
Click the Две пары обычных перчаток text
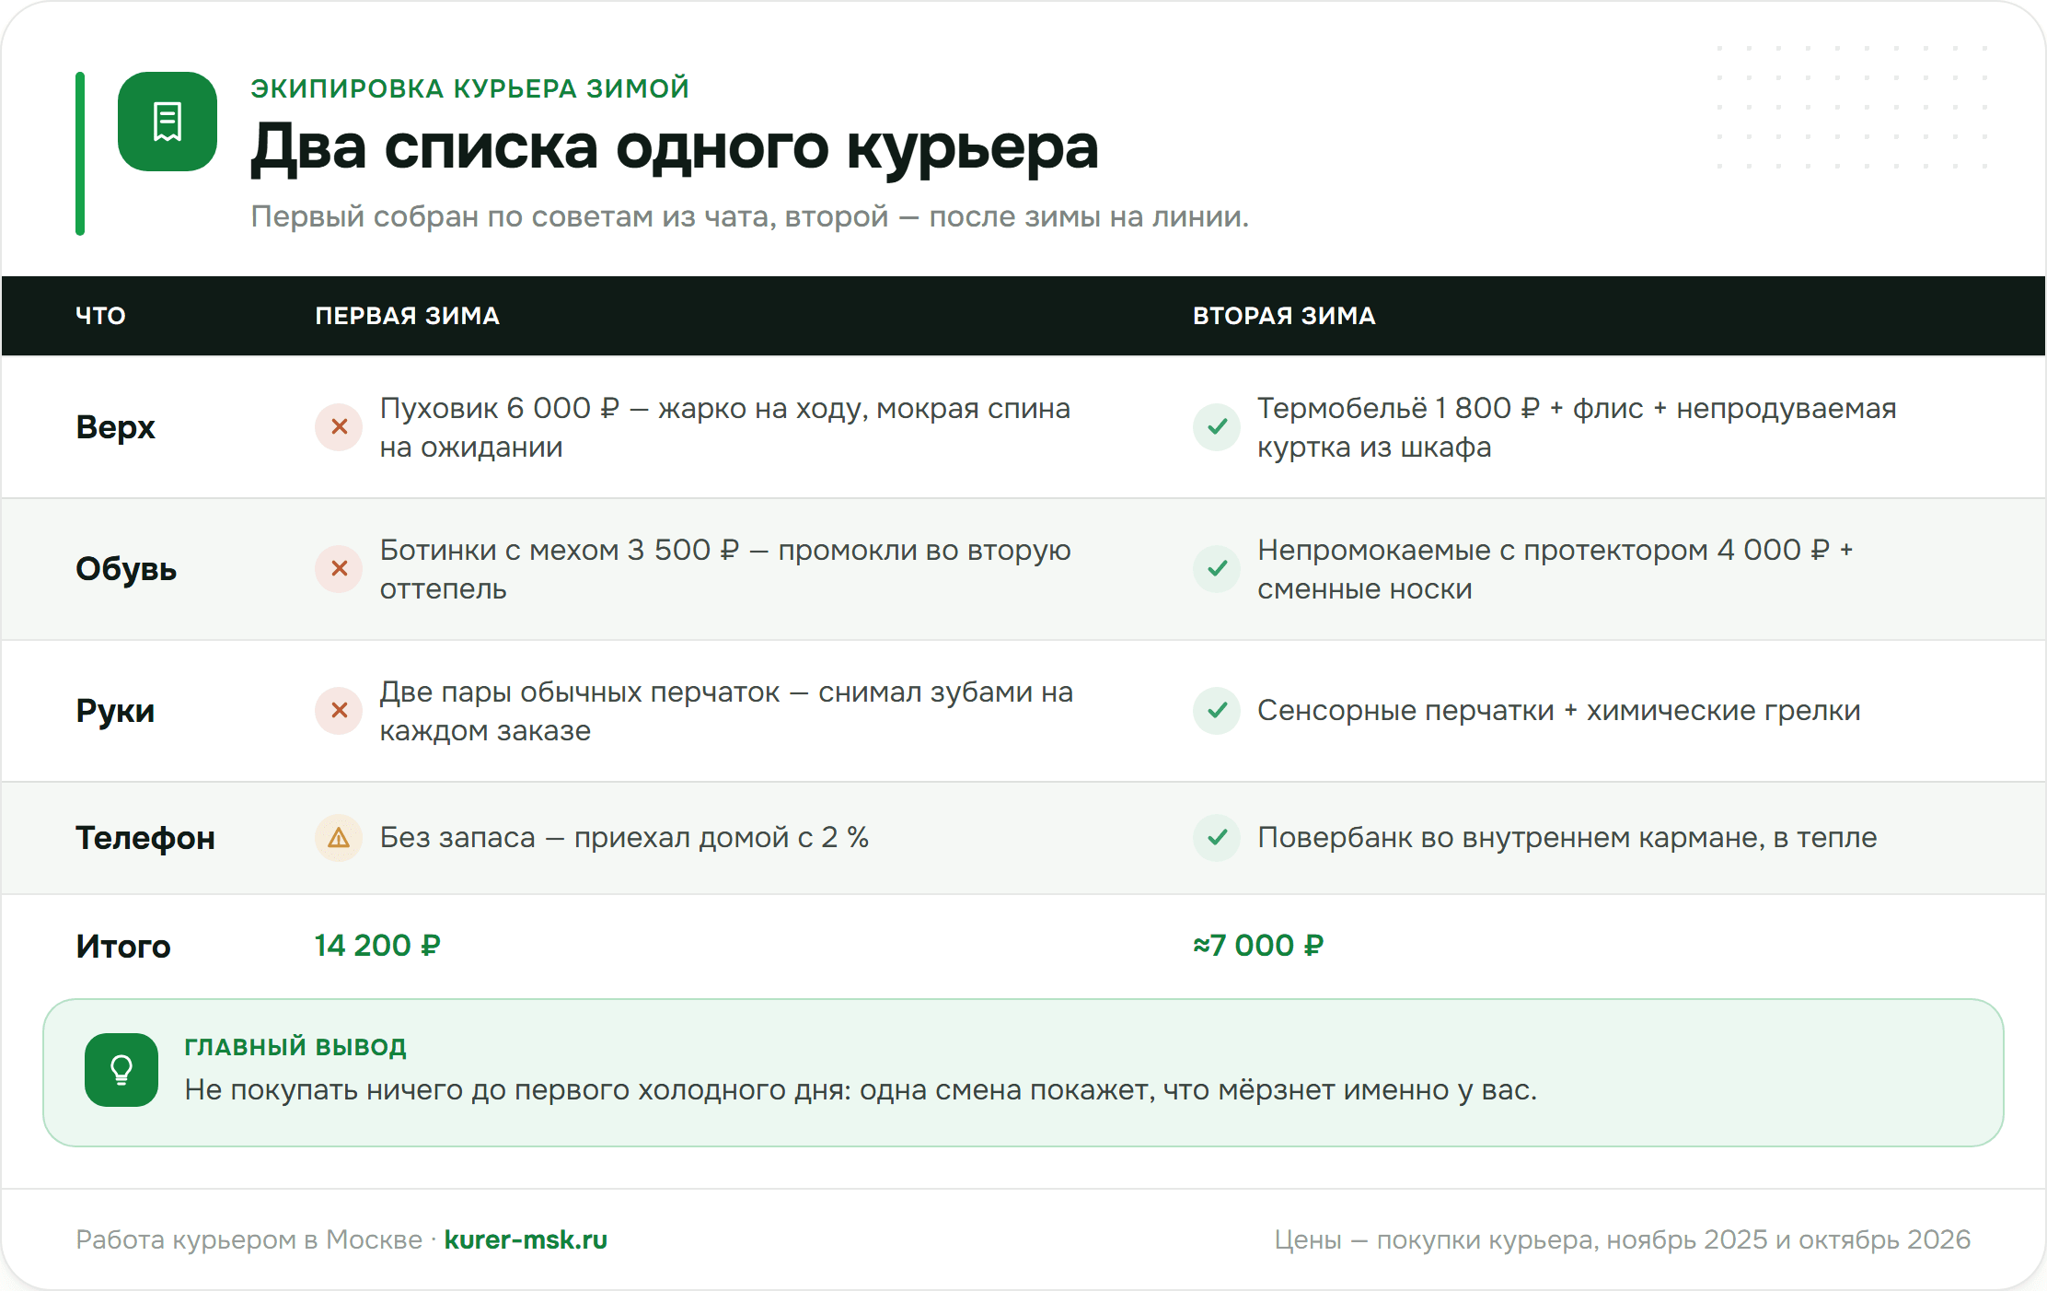click(726, 711)
